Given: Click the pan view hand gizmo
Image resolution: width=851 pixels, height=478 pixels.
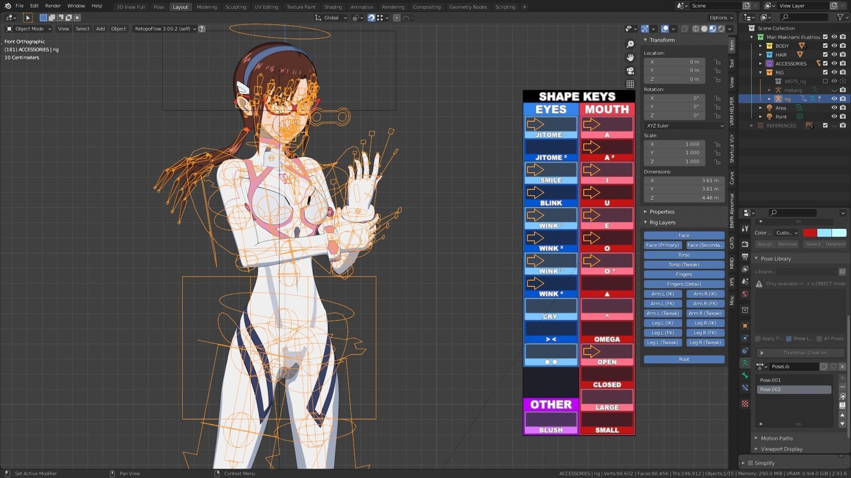Looking at the screenshot, I should [x=630, y=58].
